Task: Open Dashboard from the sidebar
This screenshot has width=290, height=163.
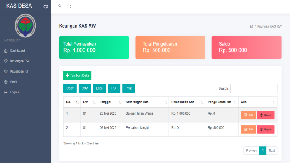Action: coord(17,51)
